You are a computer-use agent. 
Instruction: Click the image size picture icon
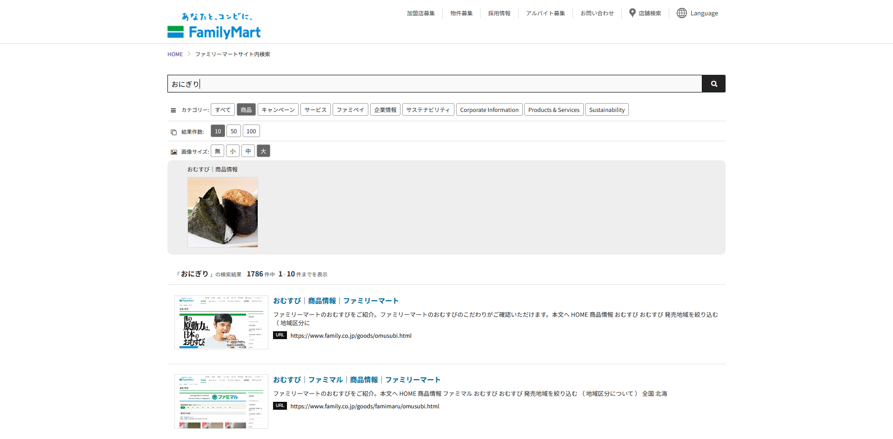pyautogui.click(x=173, y=152)
